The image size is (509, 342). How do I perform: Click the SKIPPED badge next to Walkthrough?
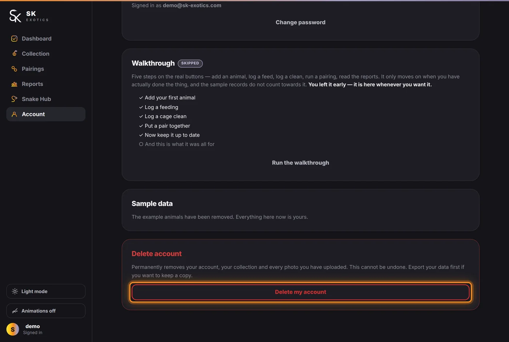pyautogui.click(x=190, y=63)
